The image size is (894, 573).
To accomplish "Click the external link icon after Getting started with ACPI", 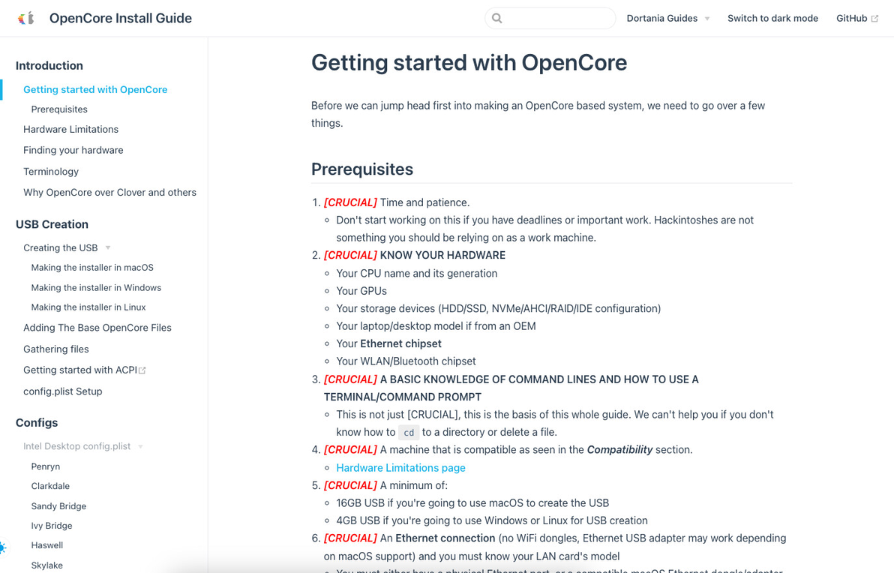I will coord(142,370).
